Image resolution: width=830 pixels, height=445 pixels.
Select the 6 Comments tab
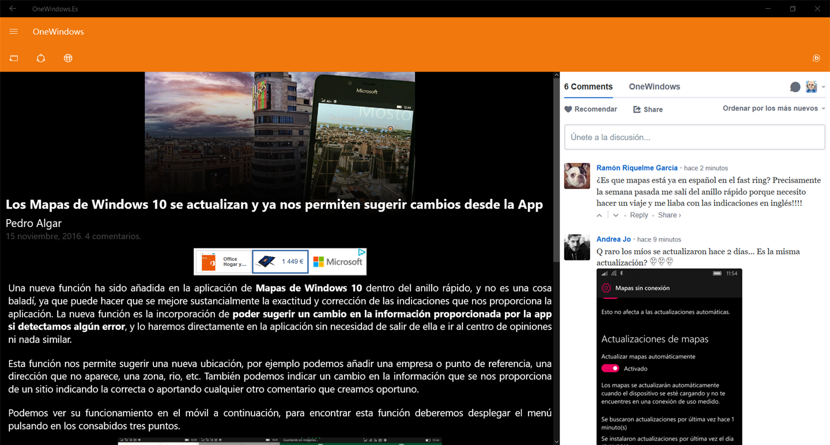[588, 86]
